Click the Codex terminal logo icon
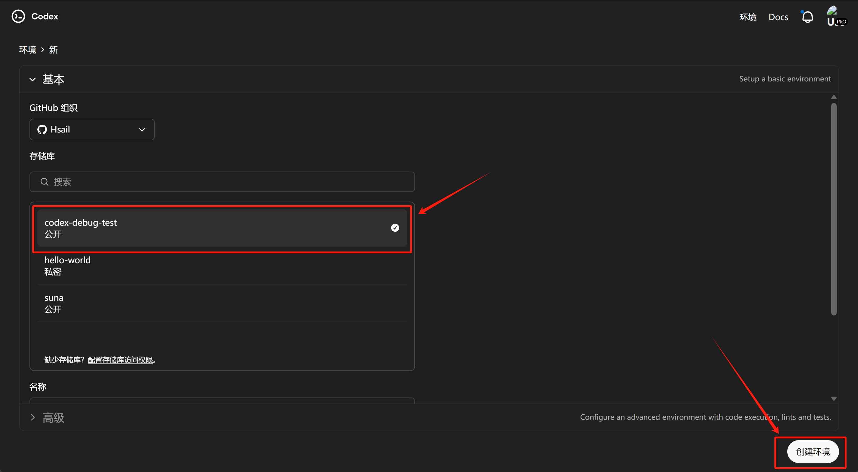The height and width of the screenshot is (472, 858). click(x=18, y=16)
